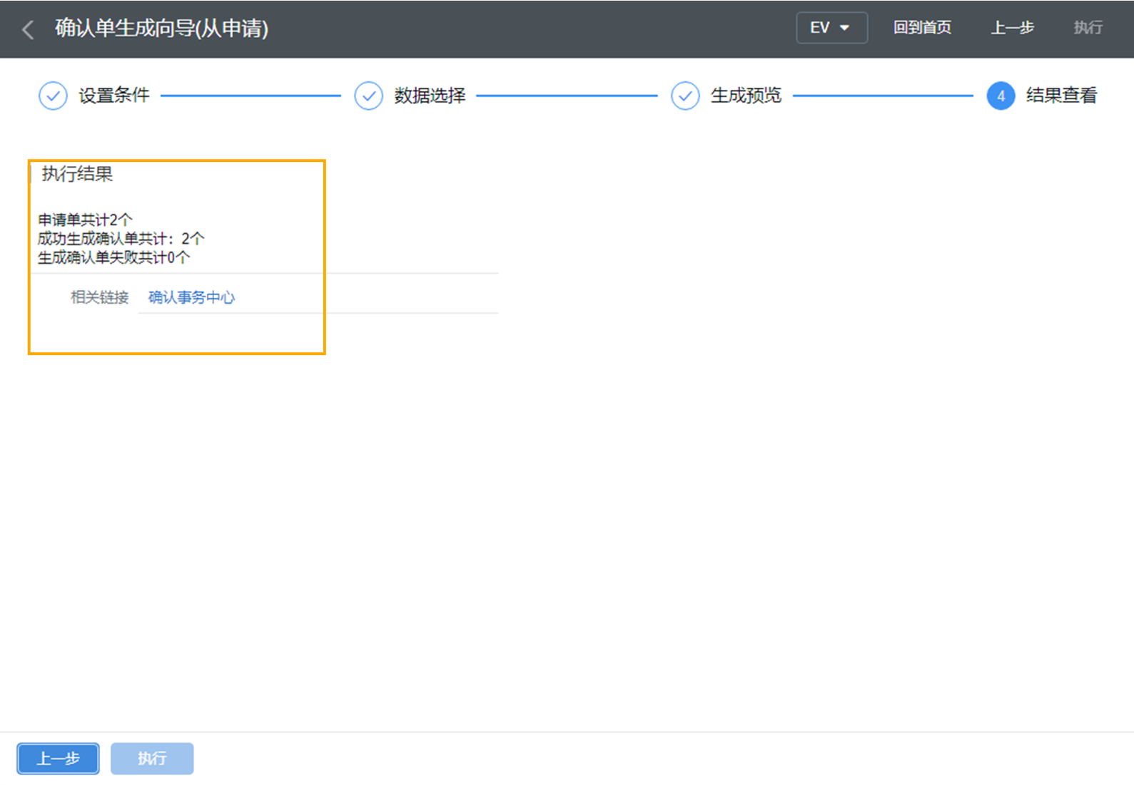Select the 生成预览 step checkmark icon

click(x=685, y=96)
